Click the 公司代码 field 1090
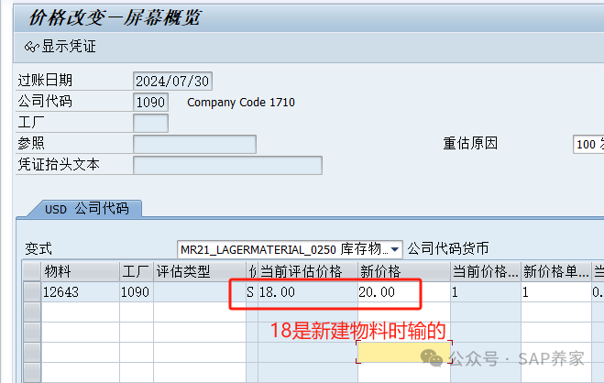Screen dimensions: 604x383 click(150, 102)
